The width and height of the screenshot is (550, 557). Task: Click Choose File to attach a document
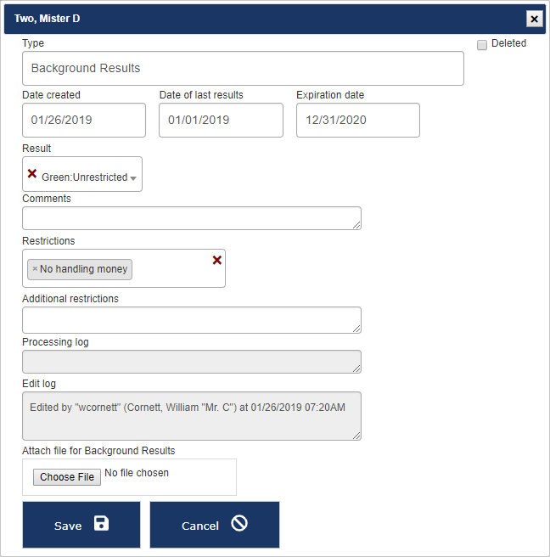click(67, 477)
